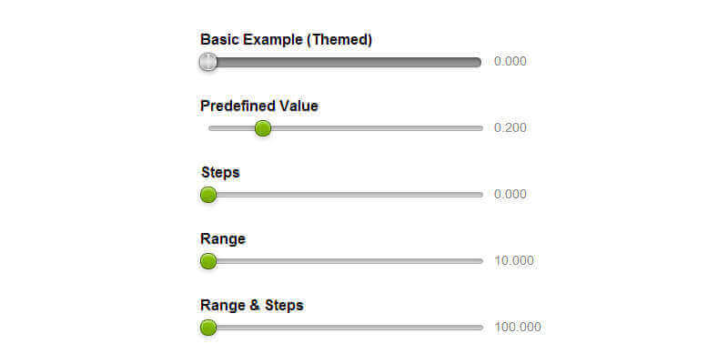Click the Range & Steps slider's green handle

coord(208,328)
